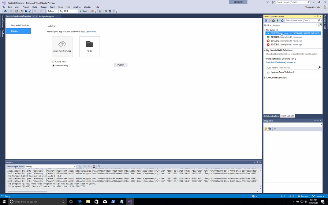
Task: Open the Builds page title dropdown
Action: [317, 25]
